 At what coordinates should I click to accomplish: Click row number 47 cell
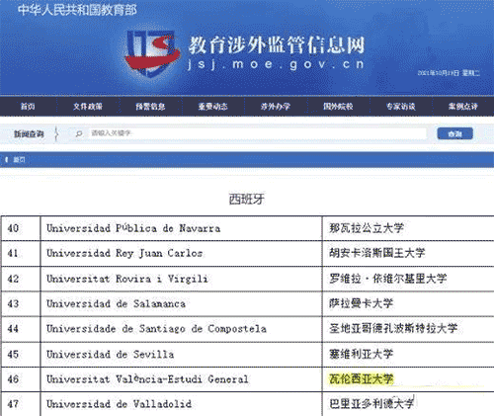pyautogui.click(x=21, y=404)
